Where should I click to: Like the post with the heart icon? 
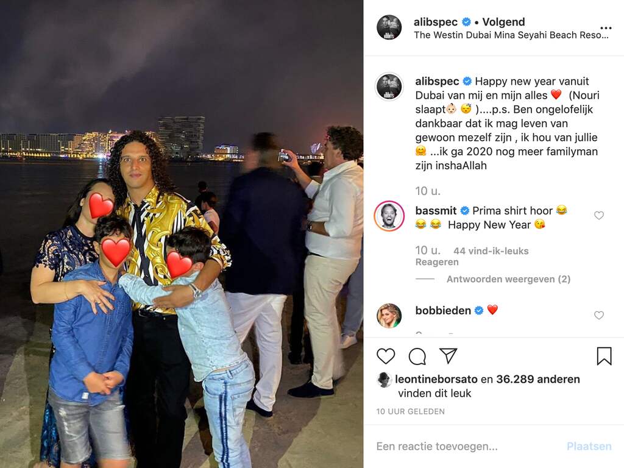[x=386, y=356]
